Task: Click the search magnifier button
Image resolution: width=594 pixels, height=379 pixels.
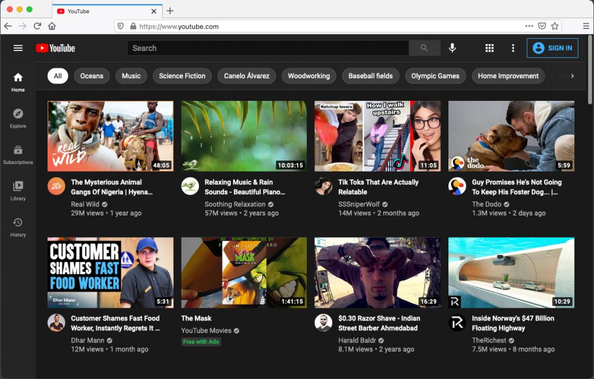Action: pos(424,48)
